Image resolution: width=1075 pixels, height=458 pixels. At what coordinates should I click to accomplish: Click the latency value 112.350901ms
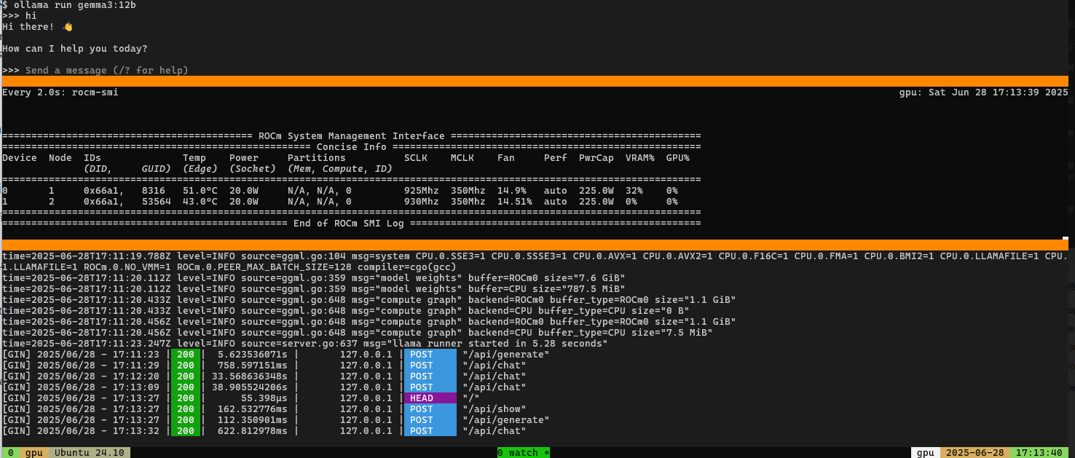[x=253, y=420]
